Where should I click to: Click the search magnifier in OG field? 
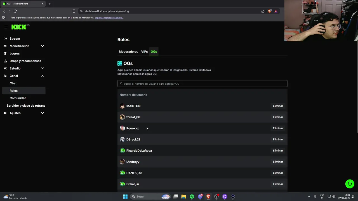[121, 84]
